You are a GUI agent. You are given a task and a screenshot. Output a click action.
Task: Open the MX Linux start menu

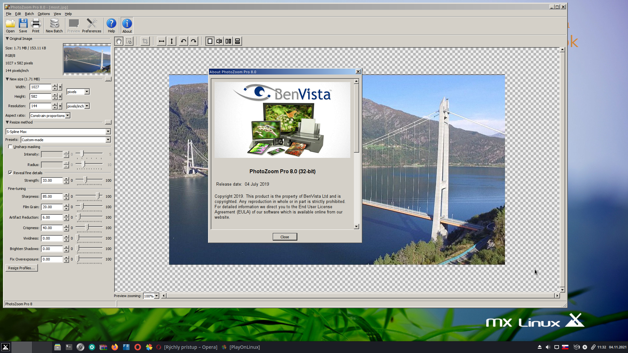(x=6, y=347)
